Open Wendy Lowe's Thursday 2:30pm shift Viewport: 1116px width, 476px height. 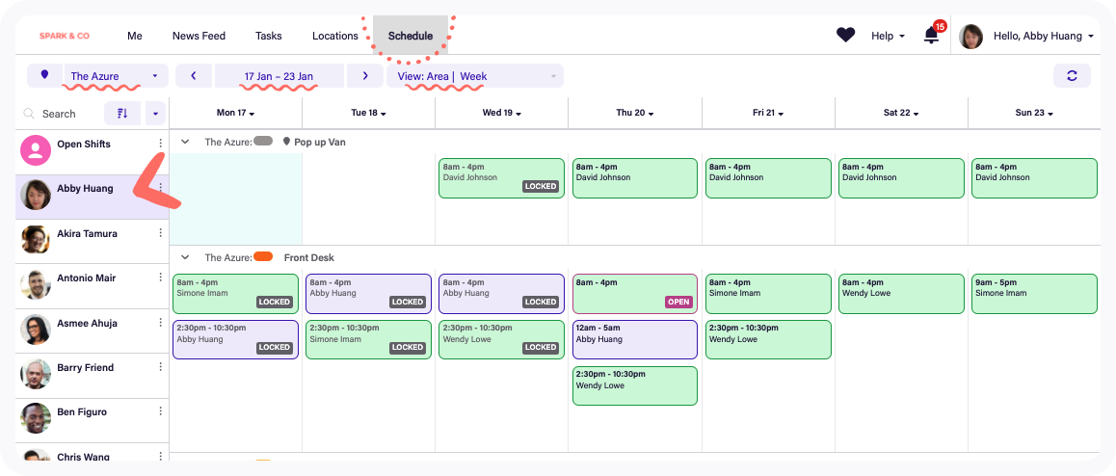pos(635,385)
